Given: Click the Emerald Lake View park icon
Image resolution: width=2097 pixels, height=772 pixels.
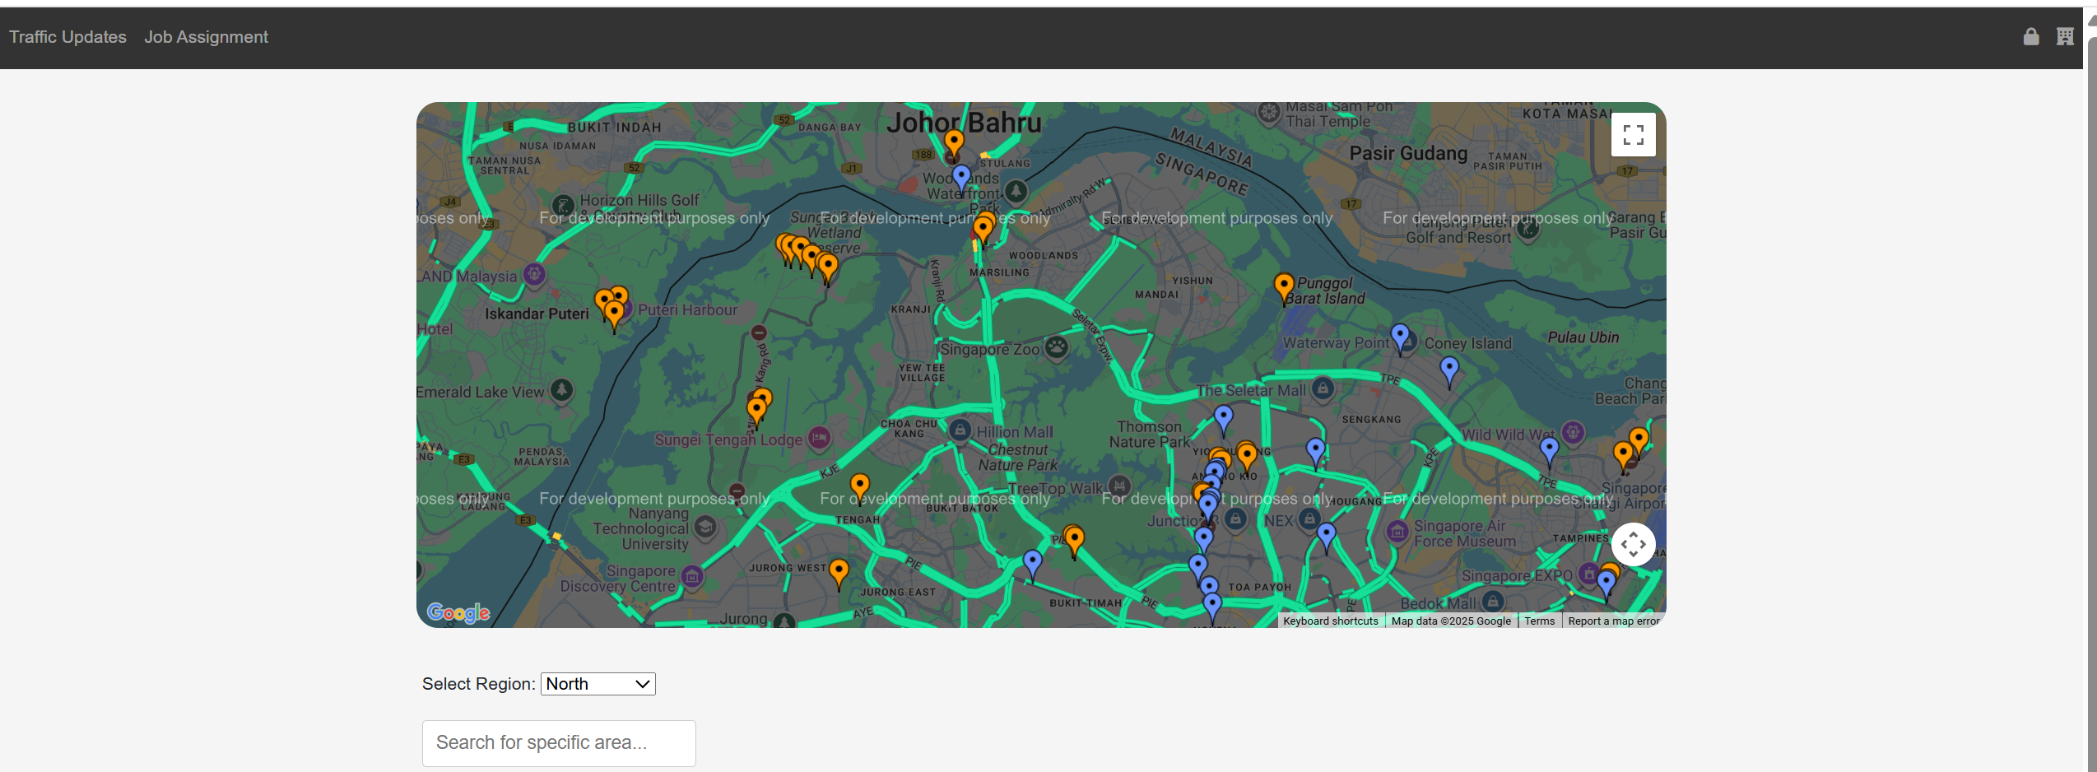Looking at the screenshot, I should click(x=561, y=389).
